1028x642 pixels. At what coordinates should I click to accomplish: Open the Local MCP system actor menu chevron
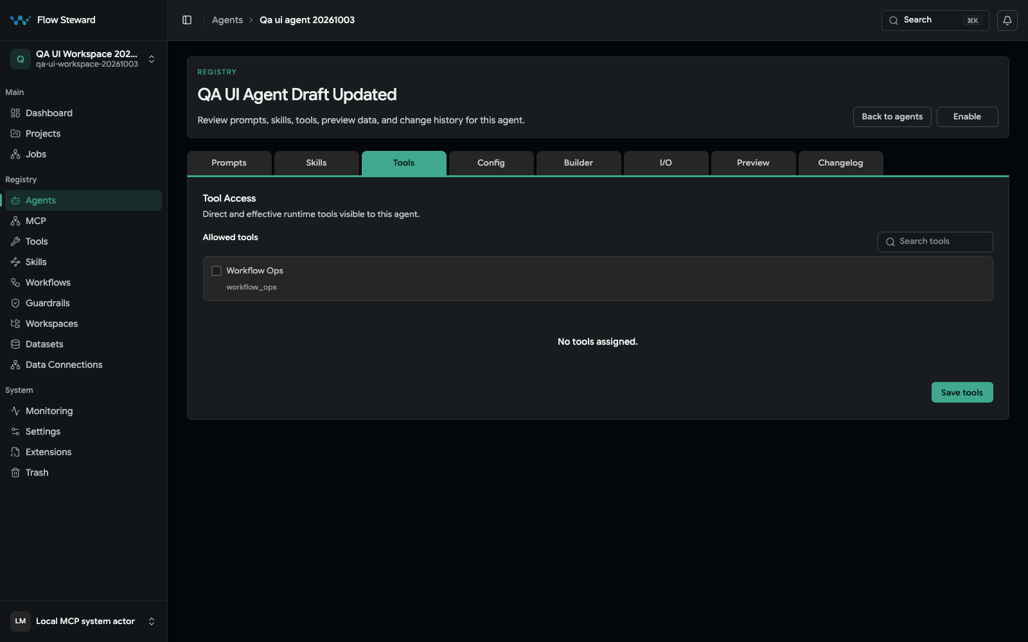pos(152,621)
